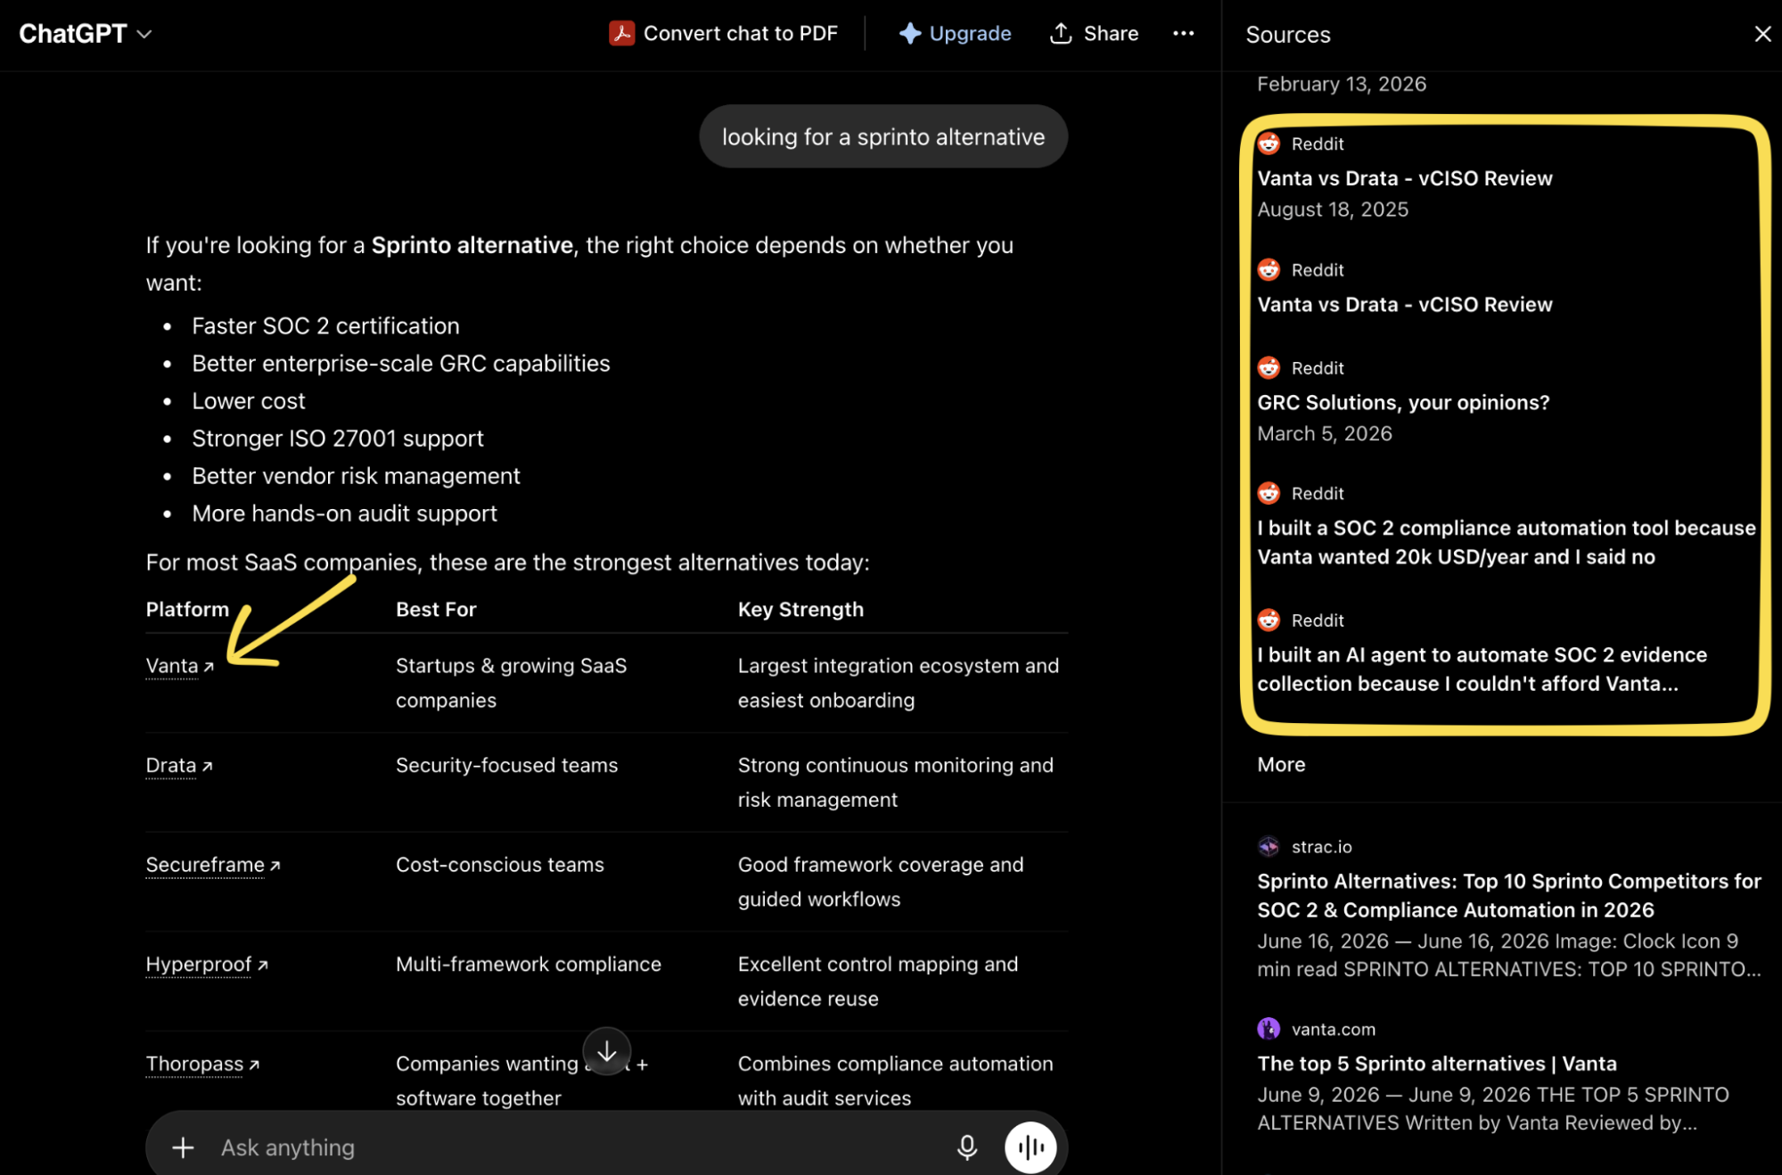Screen dimensions: 1782x1175
Task: Click the plus attach icon in the composer
Action: point(183,1147)
